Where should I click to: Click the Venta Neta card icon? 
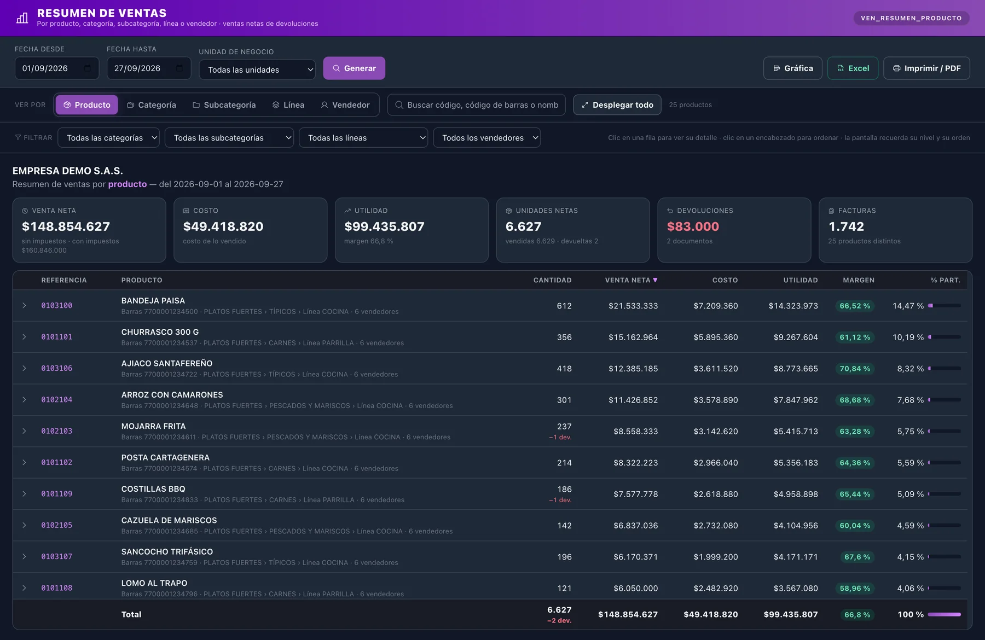pos(25,211)
